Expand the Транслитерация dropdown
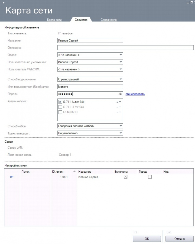Image resolution: width=195 pixels, height=244 pixels. (x=121, y=133)
